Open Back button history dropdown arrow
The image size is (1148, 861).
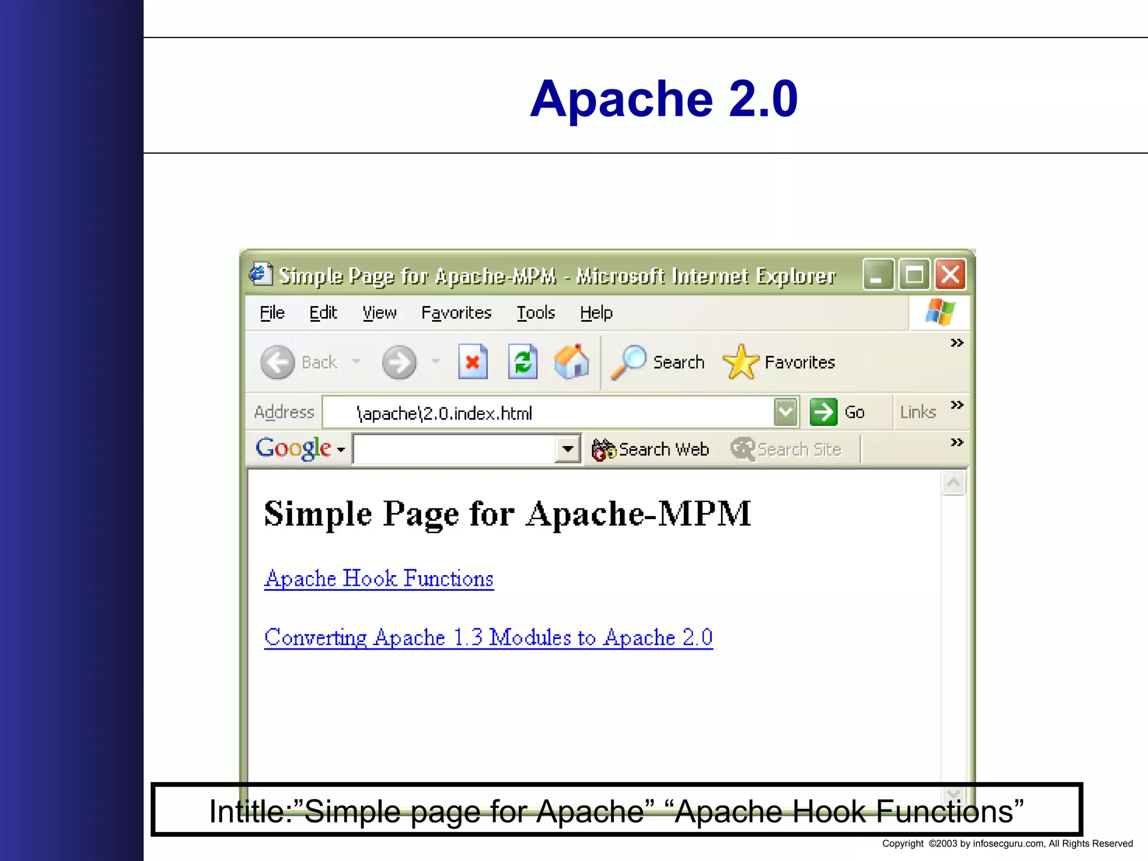[x=357, y=362]
